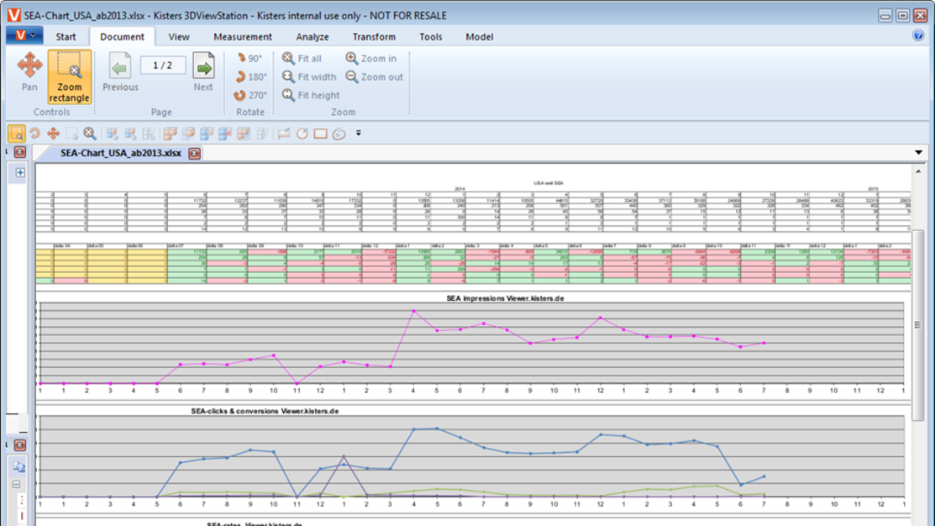Click the greyed cube-with-arrow toolbar icon
This screenshot has width=935, height=526.
149,134
